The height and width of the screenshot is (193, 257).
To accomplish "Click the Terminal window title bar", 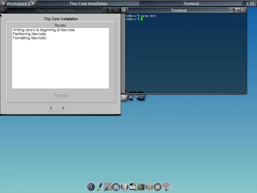I will [x=178, y=10].
